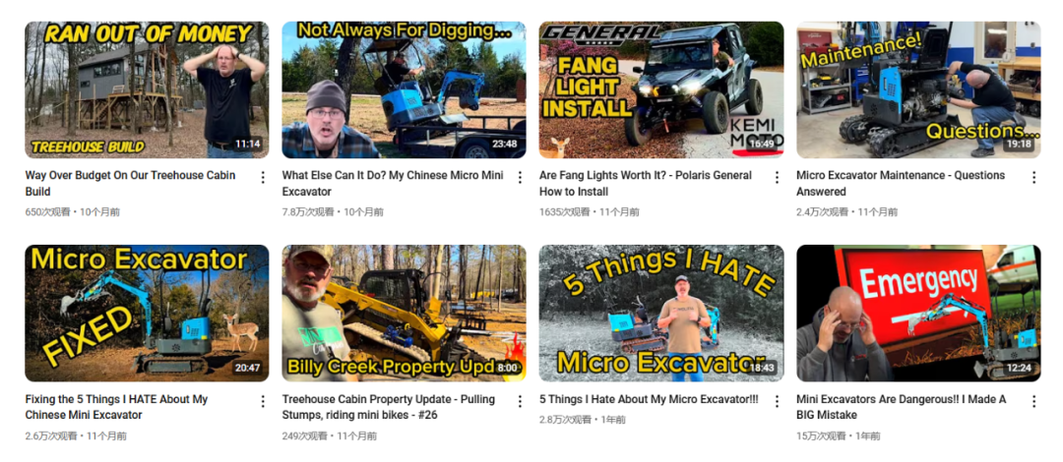Open three-dot menu for 5 Things I Hate video
This screenshot has height=462, width=1063.
pos(777,401)
